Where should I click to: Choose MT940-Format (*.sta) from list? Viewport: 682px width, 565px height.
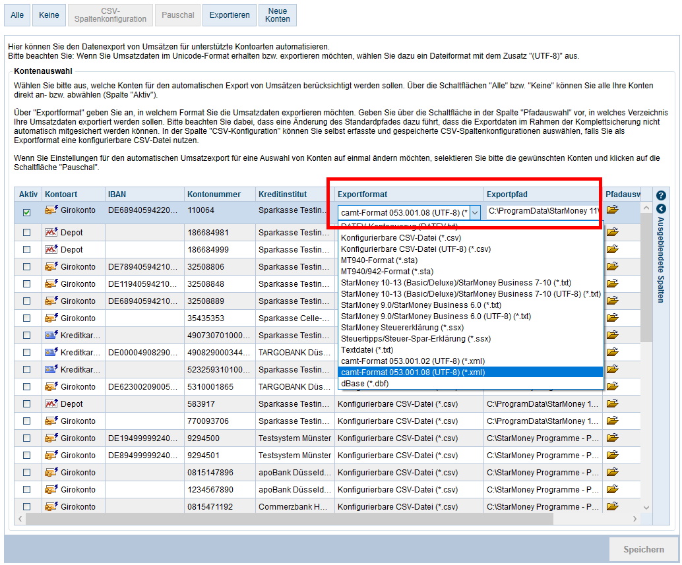378,260
